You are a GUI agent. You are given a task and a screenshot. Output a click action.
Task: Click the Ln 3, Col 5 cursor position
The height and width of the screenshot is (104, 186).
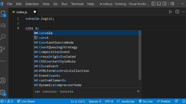pyautogui.click(x=78, y=101)
